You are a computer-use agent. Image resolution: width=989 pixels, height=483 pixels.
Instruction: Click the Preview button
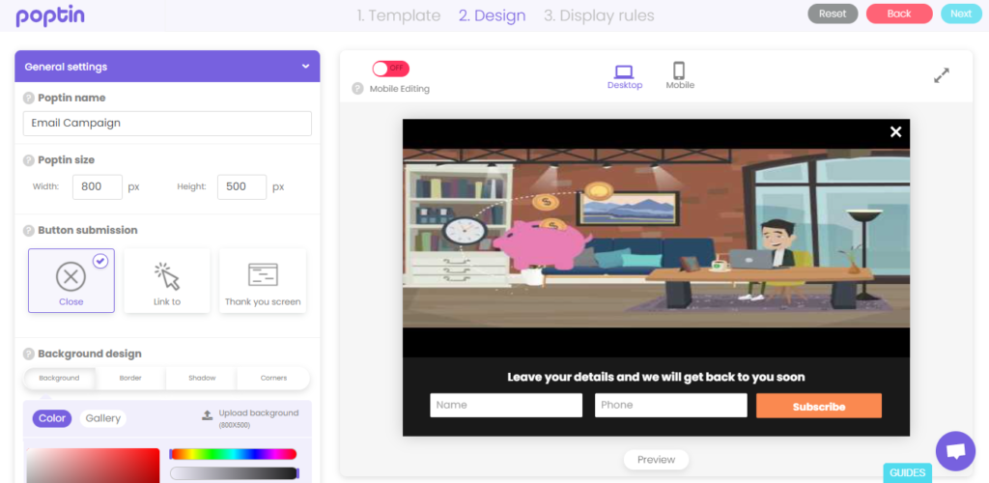(656, 460)
